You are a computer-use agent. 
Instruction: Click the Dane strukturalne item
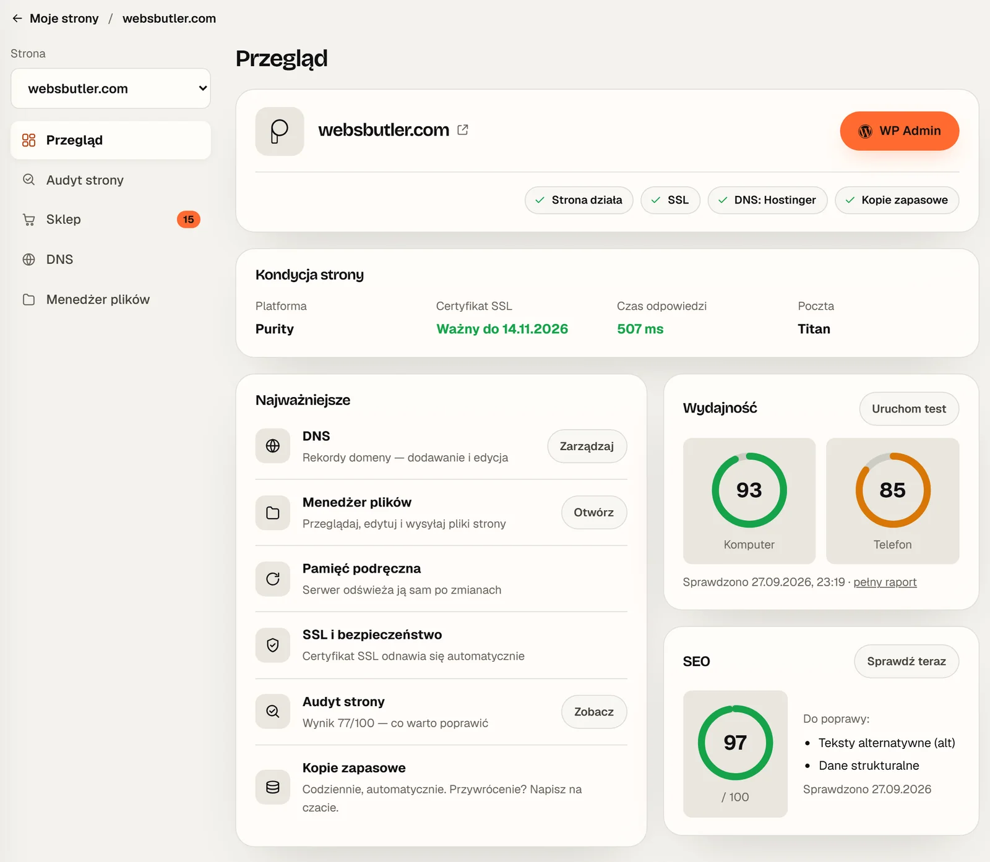[869, 766]
